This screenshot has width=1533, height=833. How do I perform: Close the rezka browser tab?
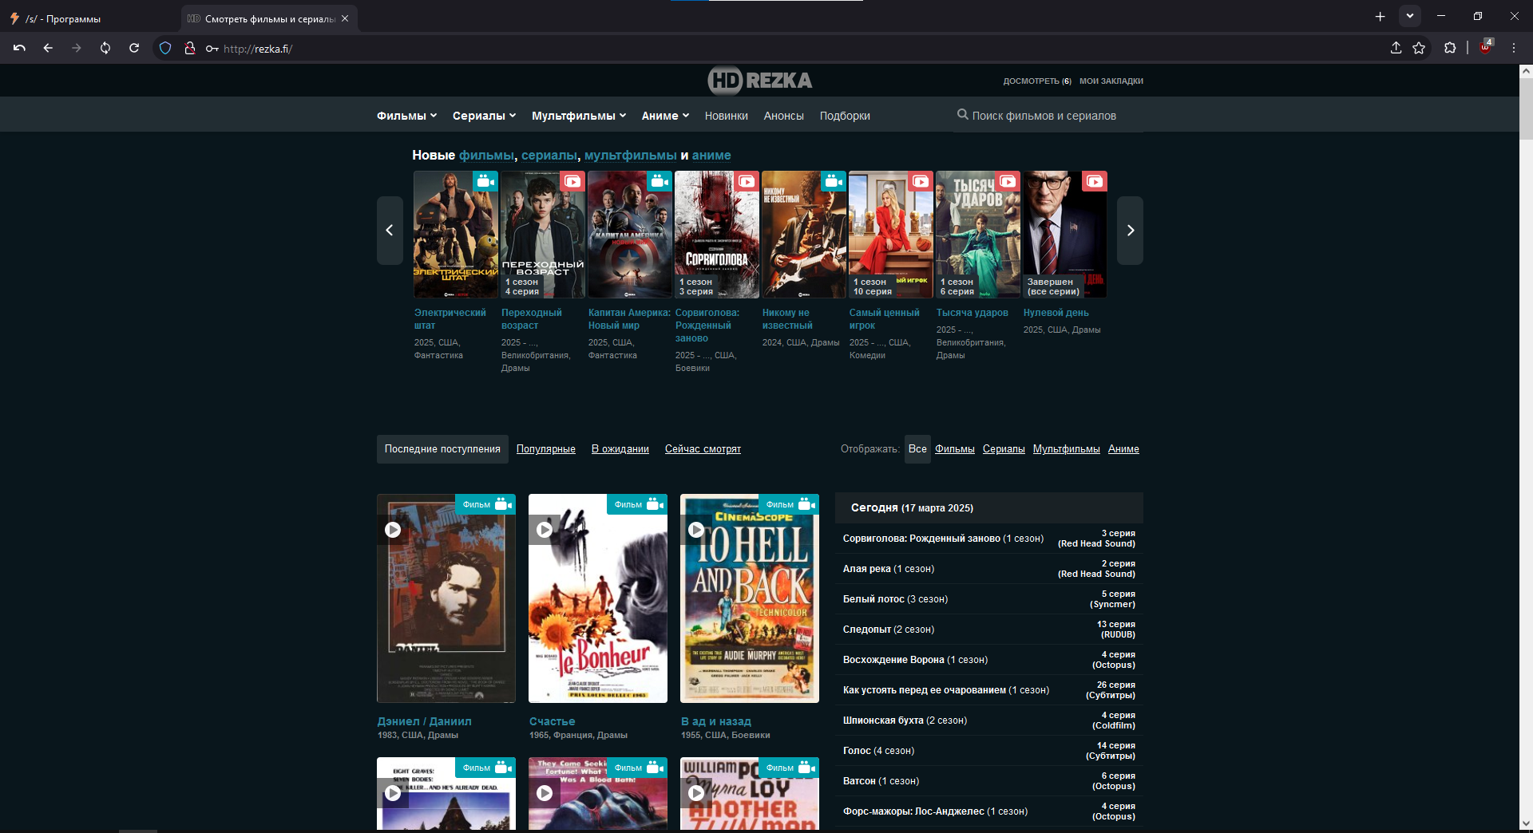(x=345, y=18)
